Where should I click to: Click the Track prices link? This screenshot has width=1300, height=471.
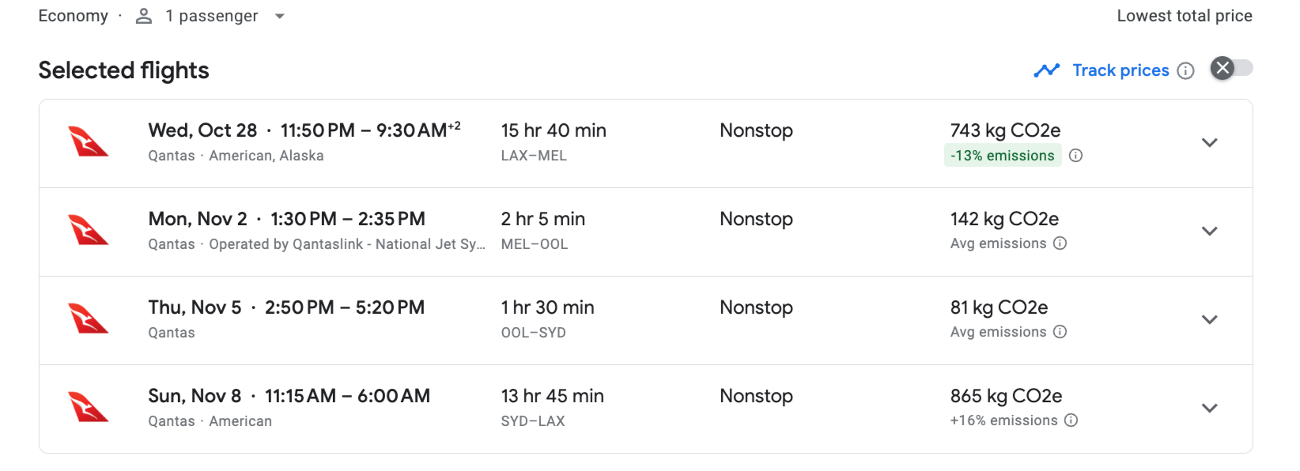pos(1120,70)
